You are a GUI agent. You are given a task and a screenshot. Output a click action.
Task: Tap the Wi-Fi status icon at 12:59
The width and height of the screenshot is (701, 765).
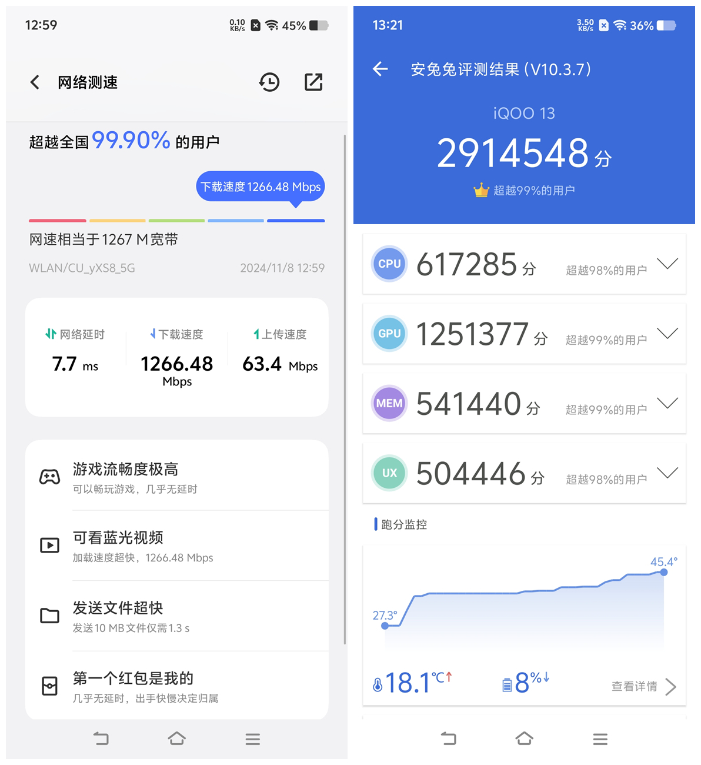click(272, 25)
